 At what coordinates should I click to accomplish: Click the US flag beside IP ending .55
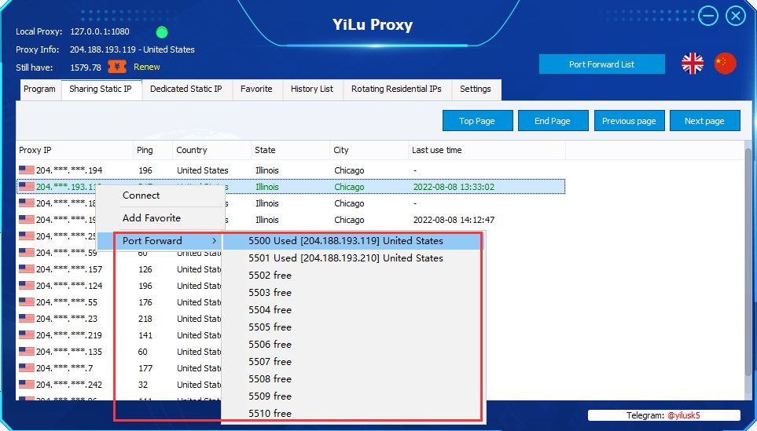pos(27,301)
